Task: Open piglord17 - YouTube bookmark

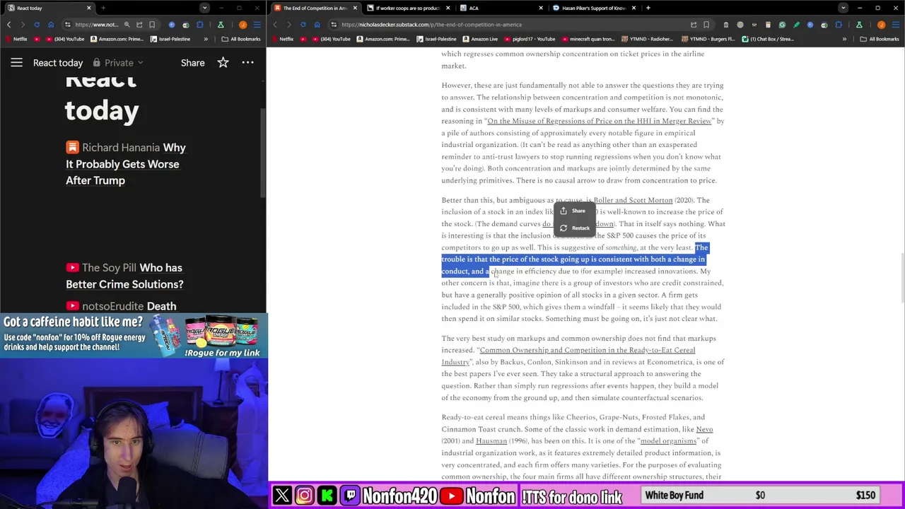Action: tap(530, 39)
